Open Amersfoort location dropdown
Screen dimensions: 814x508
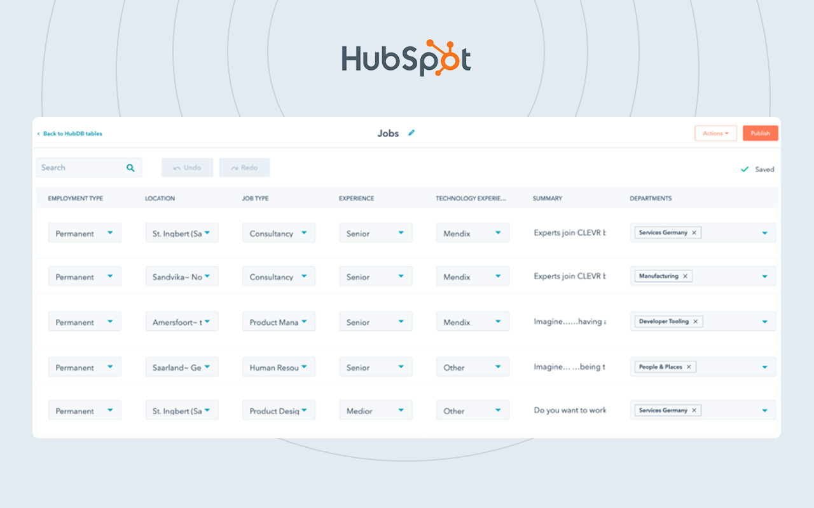[182, 322]
